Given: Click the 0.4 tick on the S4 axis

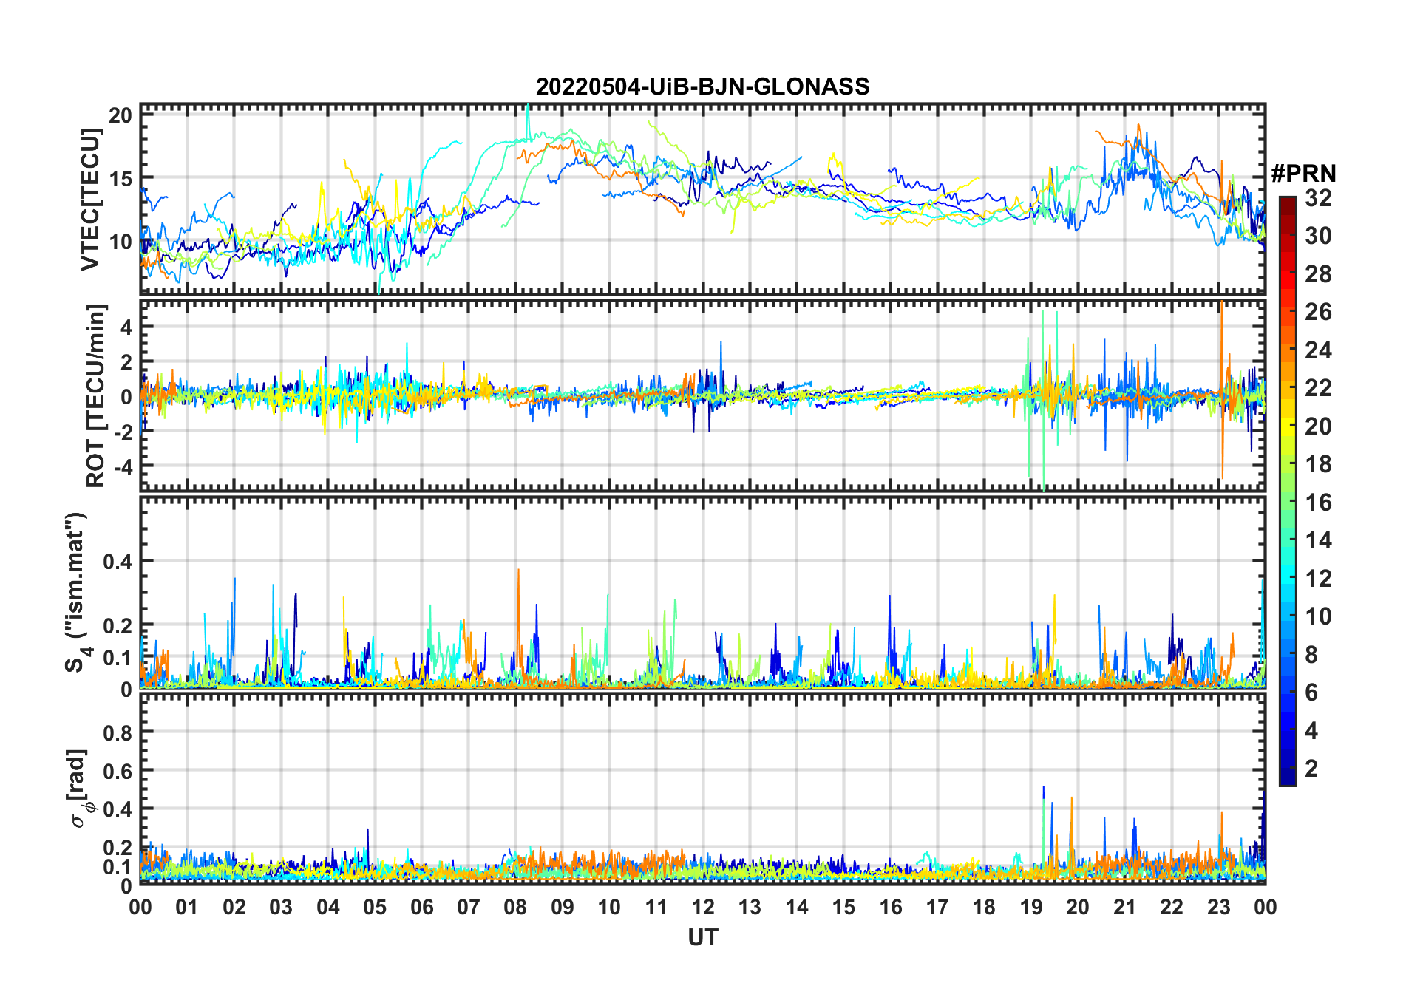Looking at the screenshot, I should (118, 561).
